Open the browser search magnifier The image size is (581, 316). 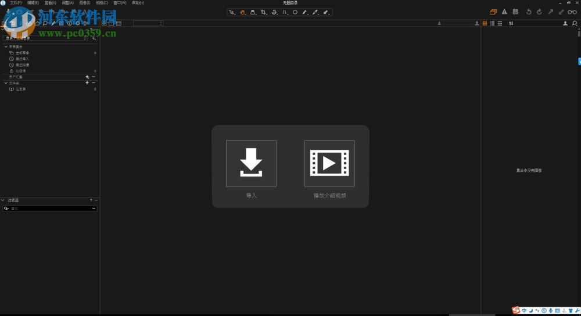click(575, 23)
